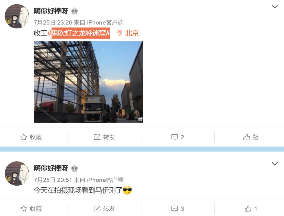Image resolution: width=284 pixels, height=216 pixels.
Task: Repost the second post using 转发
Action: pyautogui.click(x=104, y=209)
